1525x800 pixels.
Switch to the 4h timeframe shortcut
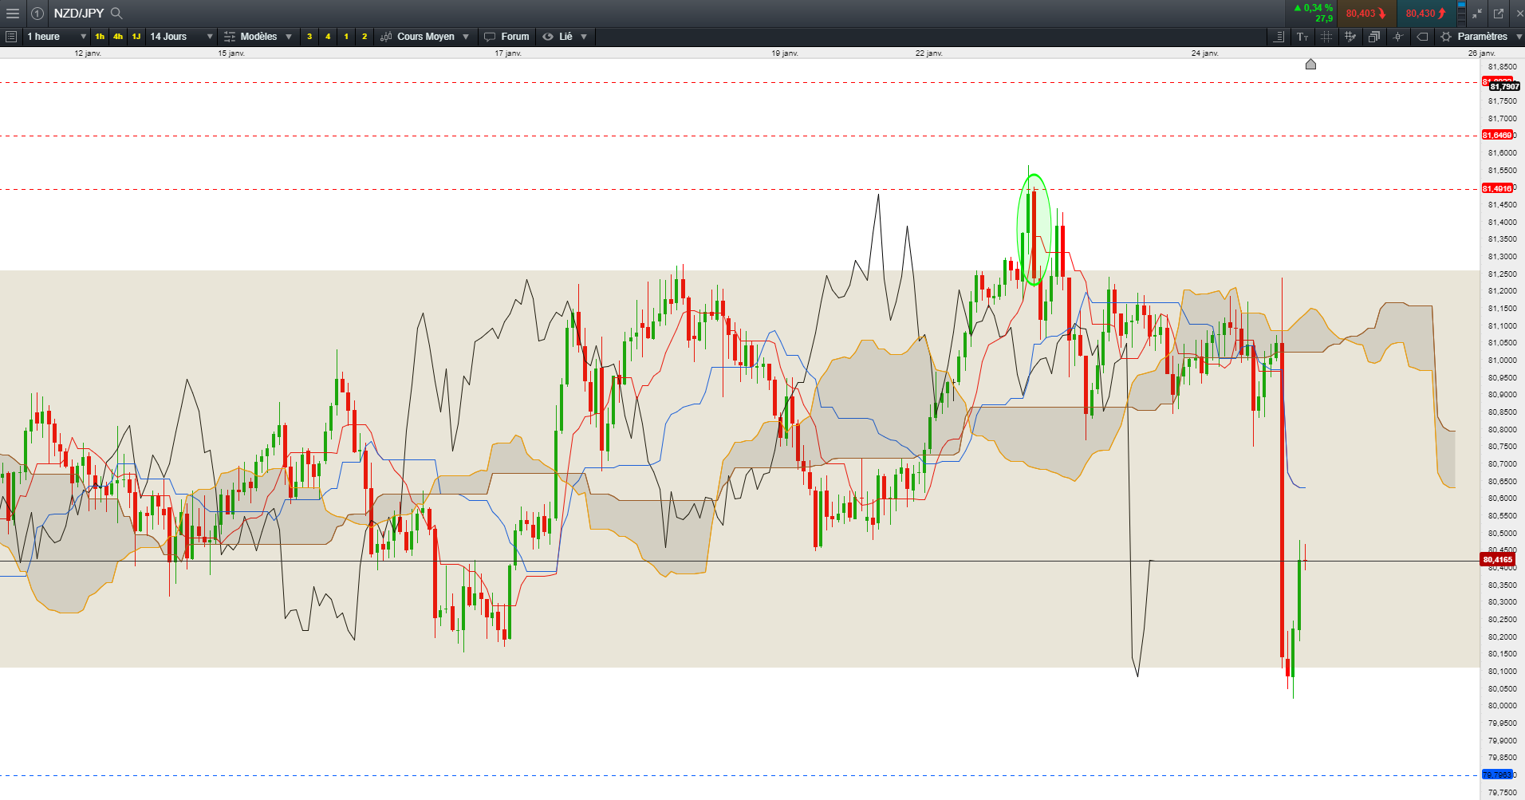coord(118,37)
